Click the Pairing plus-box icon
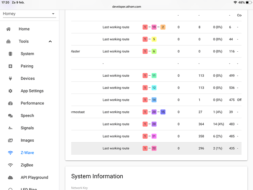The image size is (253, 190). (x=10, y=66)
